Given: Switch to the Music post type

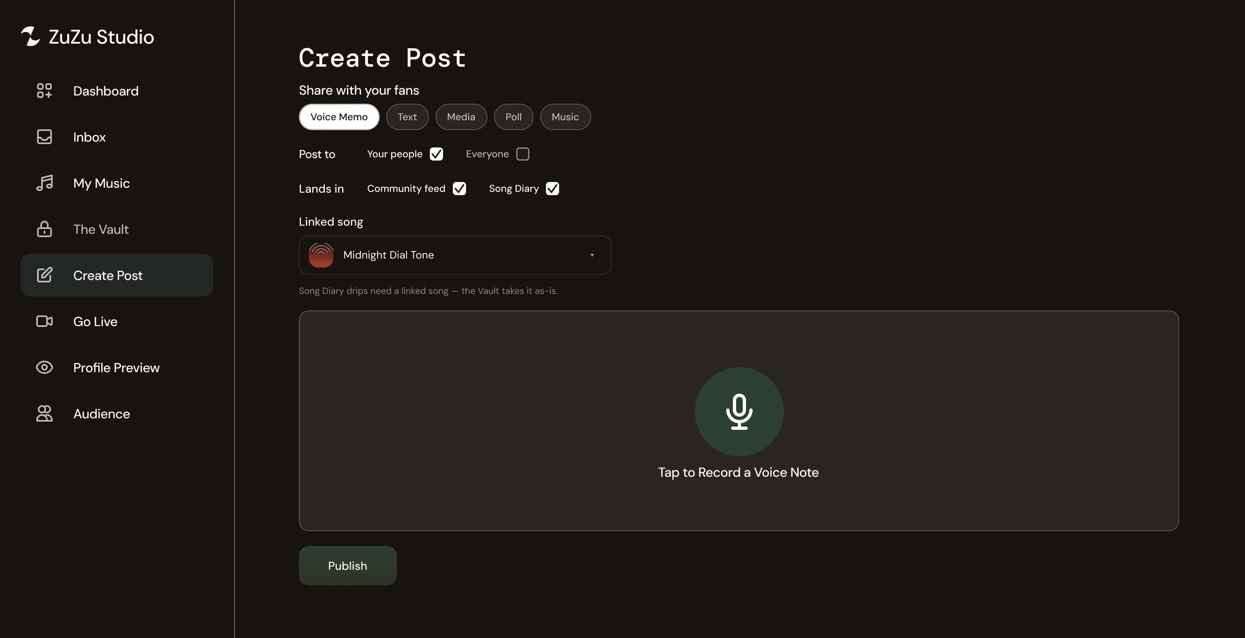Looking at the screenshot, I should (x=565, y=117).
